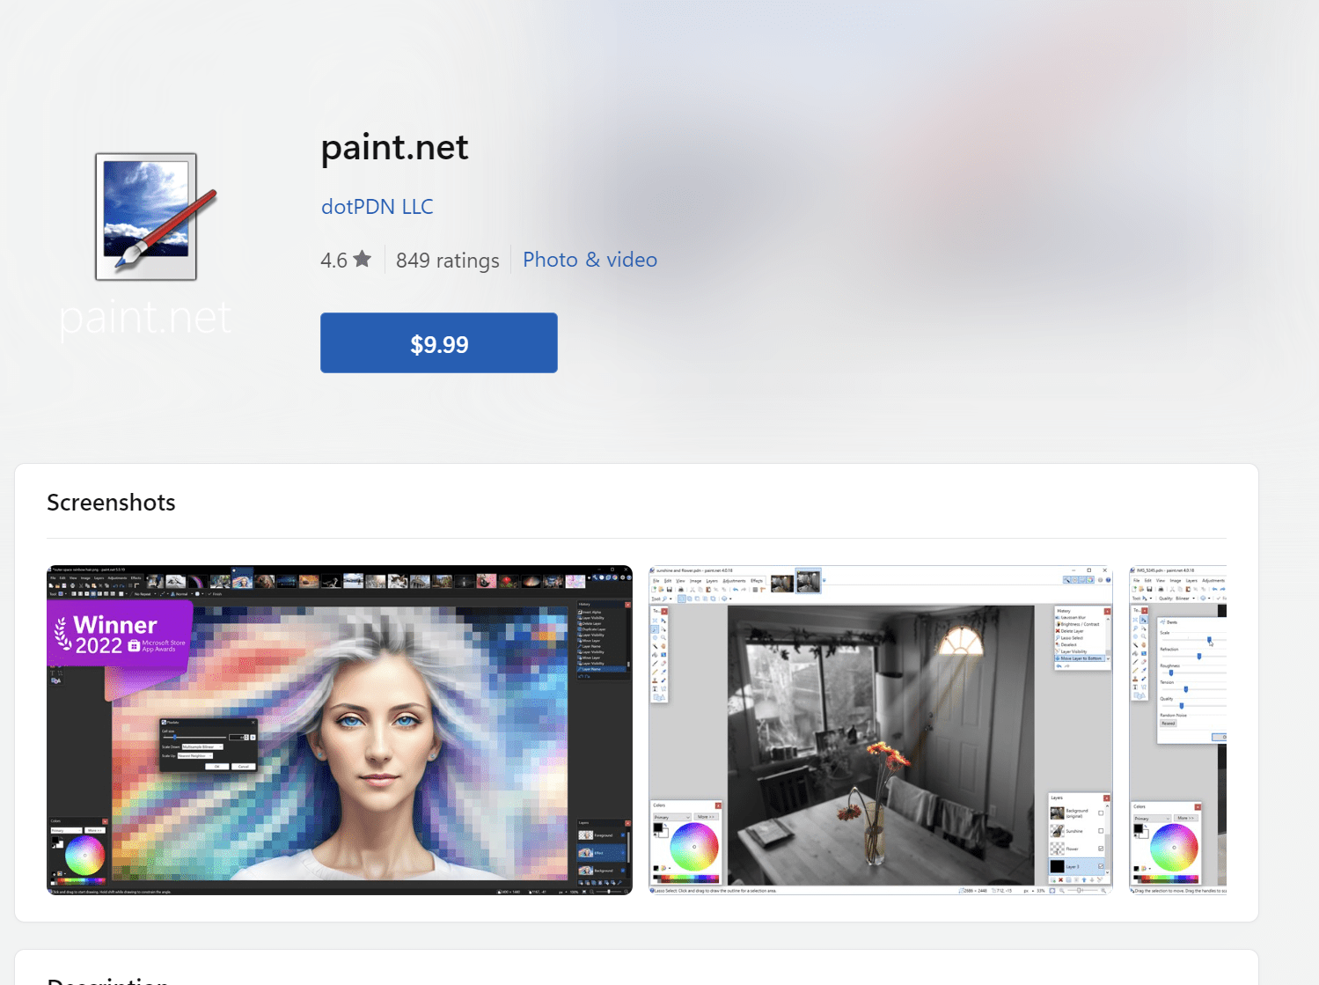Open the dotPDN LLC publisher link
This screenshot has width=1319, height=985.
point(377,207)
